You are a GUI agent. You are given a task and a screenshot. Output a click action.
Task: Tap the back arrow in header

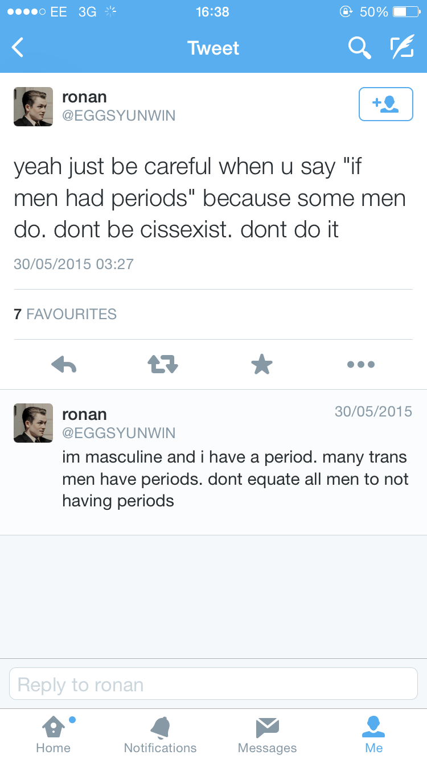[x=18, y=48]
